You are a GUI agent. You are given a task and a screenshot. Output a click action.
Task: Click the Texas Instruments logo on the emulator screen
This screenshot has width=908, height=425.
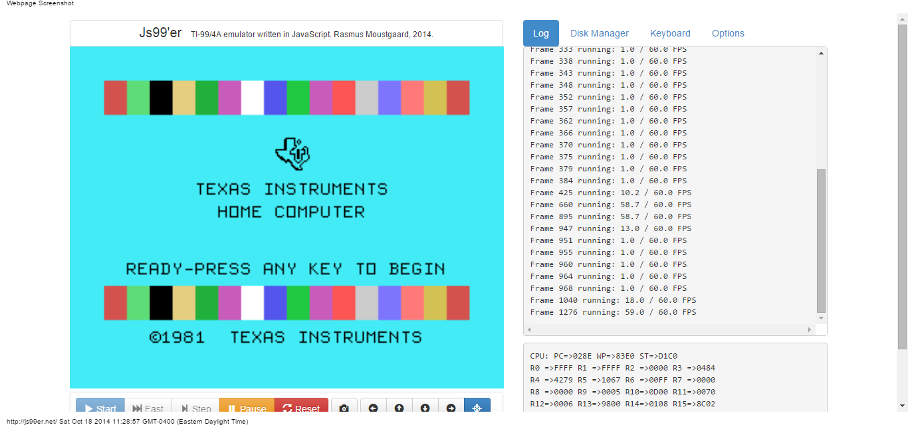292,153
